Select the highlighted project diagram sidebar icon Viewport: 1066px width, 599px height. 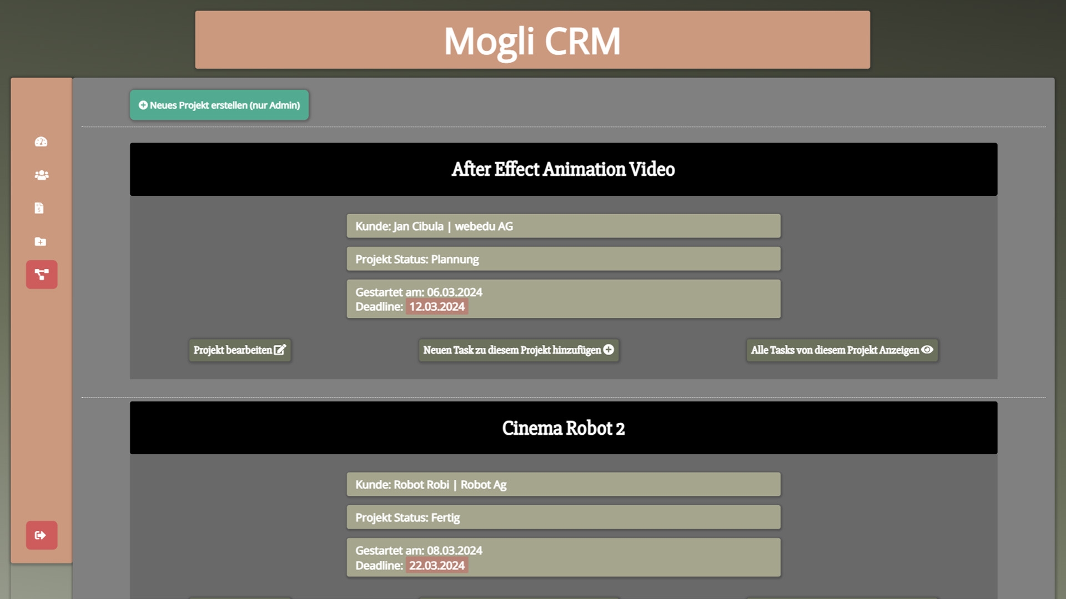[42, 275]
